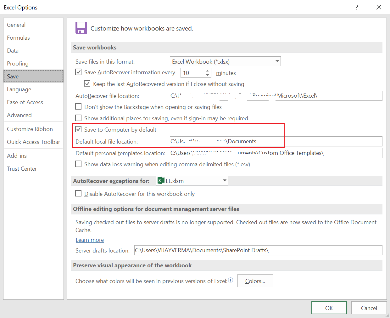Click the AutoRecover exceptions for label
The height and width of the screenshot is (318, 390).
click(111, 181)
